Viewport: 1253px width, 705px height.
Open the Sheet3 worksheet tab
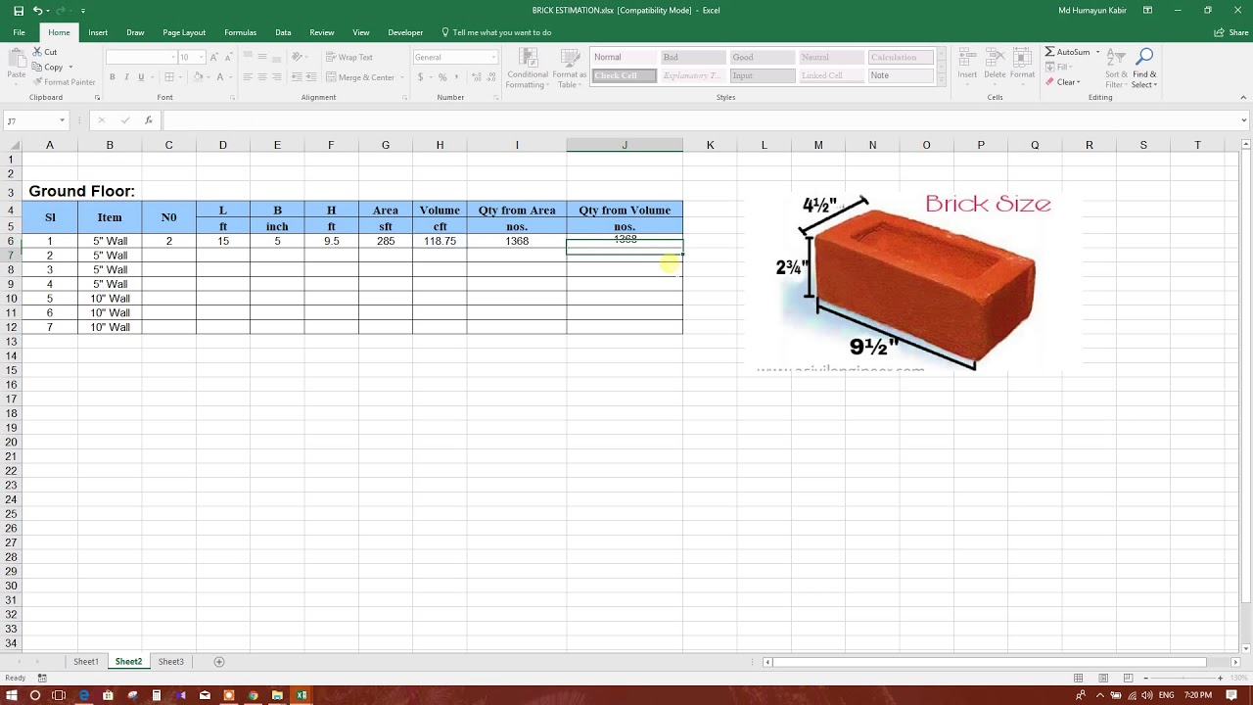coord(170,661)
